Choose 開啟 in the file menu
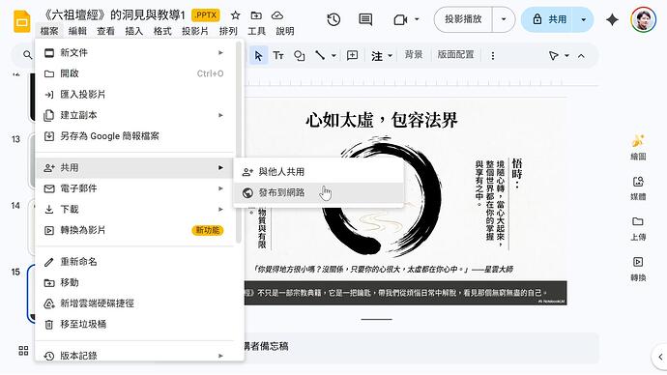 pos(134,73)
